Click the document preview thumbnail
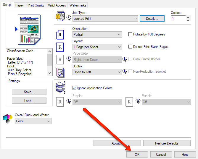The width and height of the screenshot is (198, 159). point(29,29)
